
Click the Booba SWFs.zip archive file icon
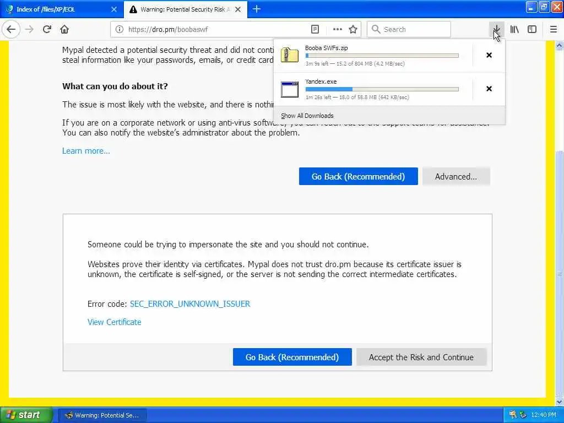290,55
